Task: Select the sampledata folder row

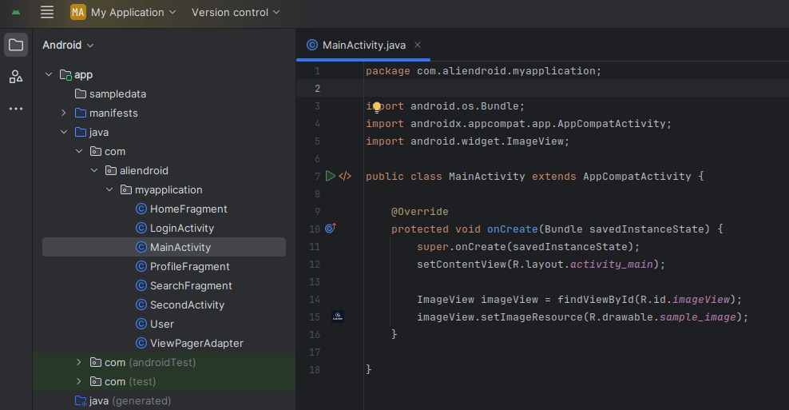Action: [x=164, y=94]
